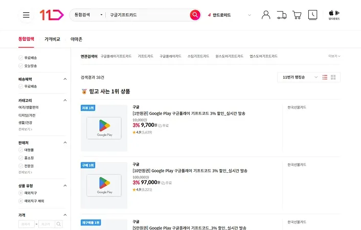Check 홈쇼핑 seller filter

click(x=21, y=158)
